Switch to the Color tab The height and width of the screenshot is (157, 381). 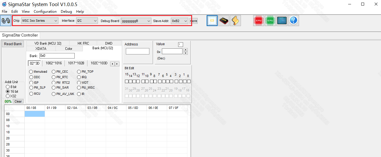click(69, 49)
